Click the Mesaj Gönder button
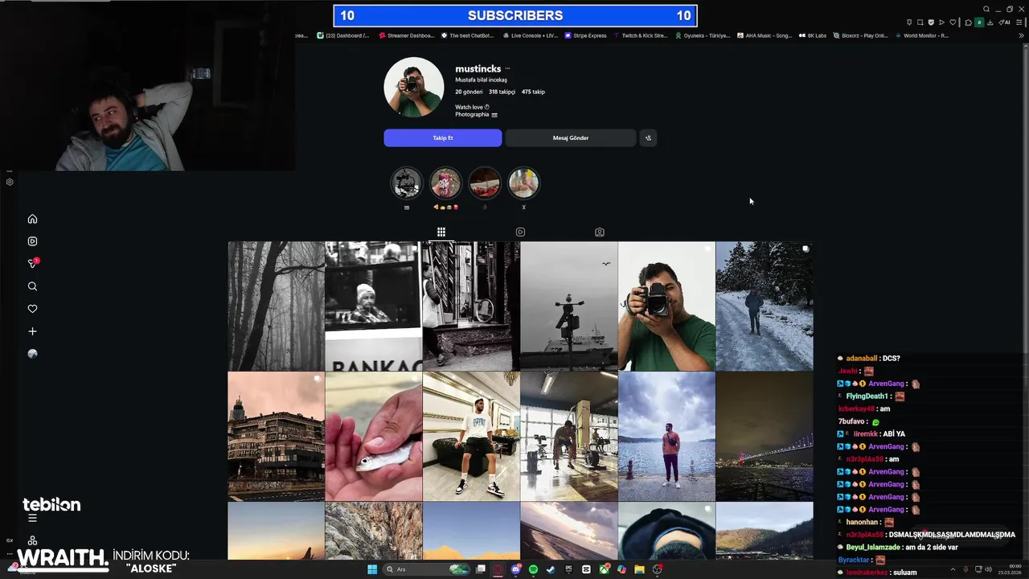Screen dimensions: 1029x579 coord(571,138)
